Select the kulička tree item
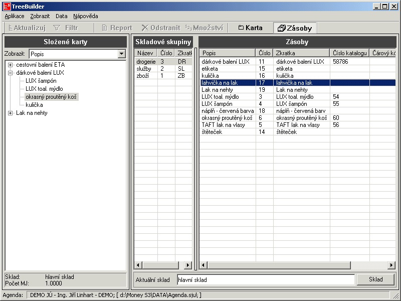Image resolution: width=401 pixels, height=301 pixels. click(34, 105)
